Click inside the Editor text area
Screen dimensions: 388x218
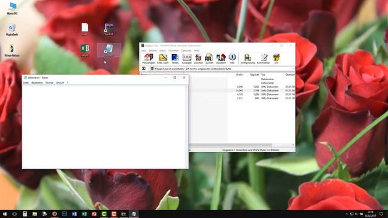pos(104,127)
